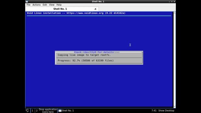The height and width of the screenshot is (113, 201).
Task: Click the 7:41 clock in taskbar
Action: point(154,110)
